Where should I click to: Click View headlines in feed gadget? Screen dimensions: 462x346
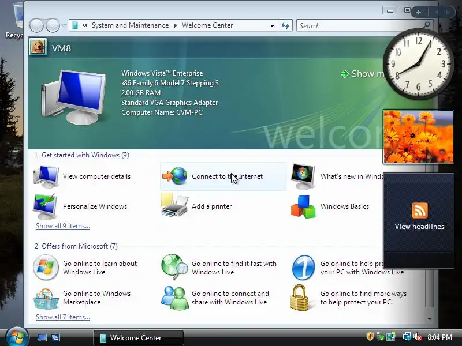tap(420, 227)
